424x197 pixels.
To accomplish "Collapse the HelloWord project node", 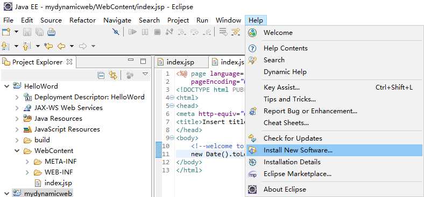I will (x=6, y=86).
